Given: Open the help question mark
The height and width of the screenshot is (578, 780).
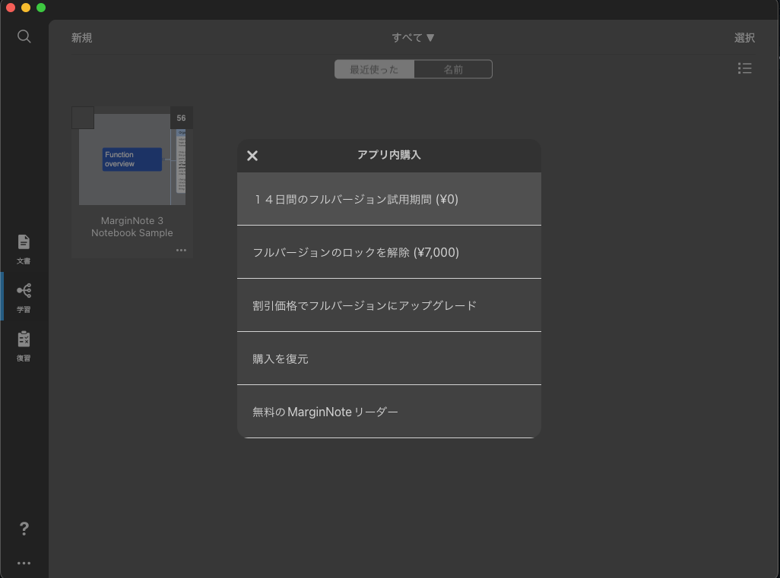Looking at the screenshot, I should [24, 529].
